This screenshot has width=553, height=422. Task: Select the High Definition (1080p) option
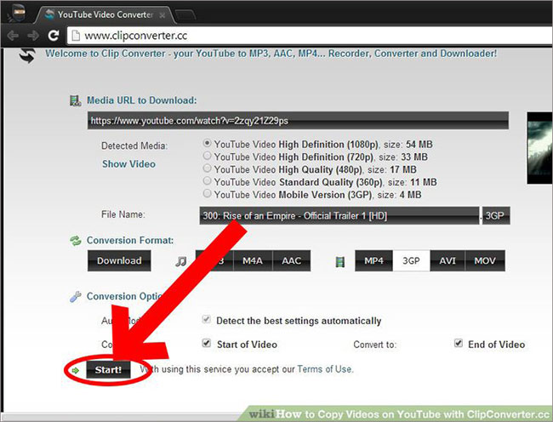[208, 144]
